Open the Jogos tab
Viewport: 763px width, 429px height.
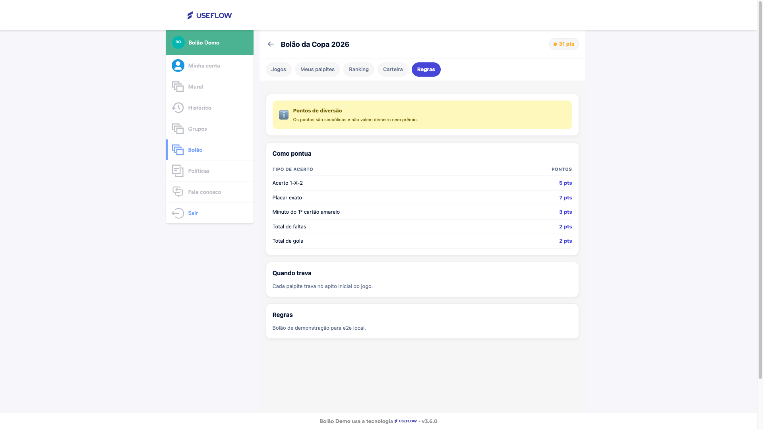pos(279,70)
